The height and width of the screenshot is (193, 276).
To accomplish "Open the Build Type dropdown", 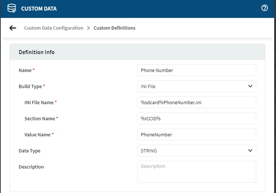I will tap(197, 86).
